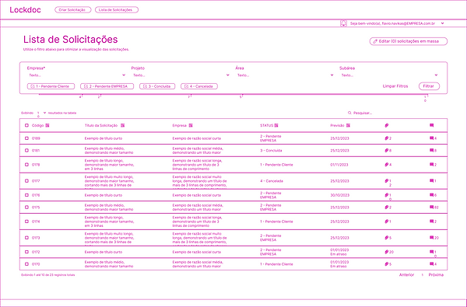467x307 pixels.
Task: Check the box for request 0176
Action: point(26,195)
